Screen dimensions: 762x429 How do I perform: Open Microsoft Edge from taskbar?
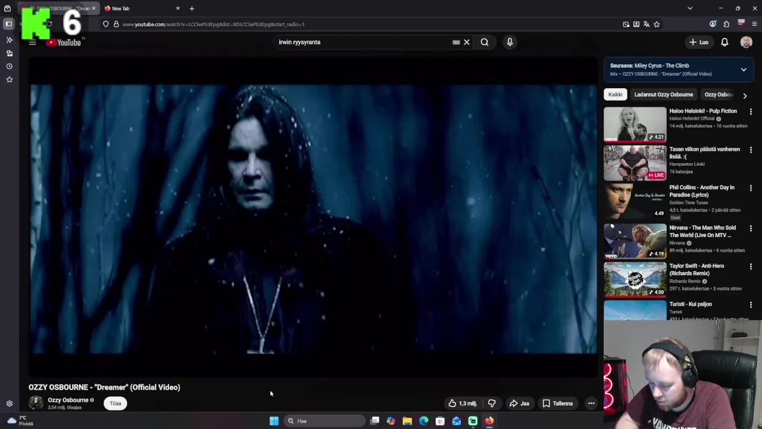423,421
